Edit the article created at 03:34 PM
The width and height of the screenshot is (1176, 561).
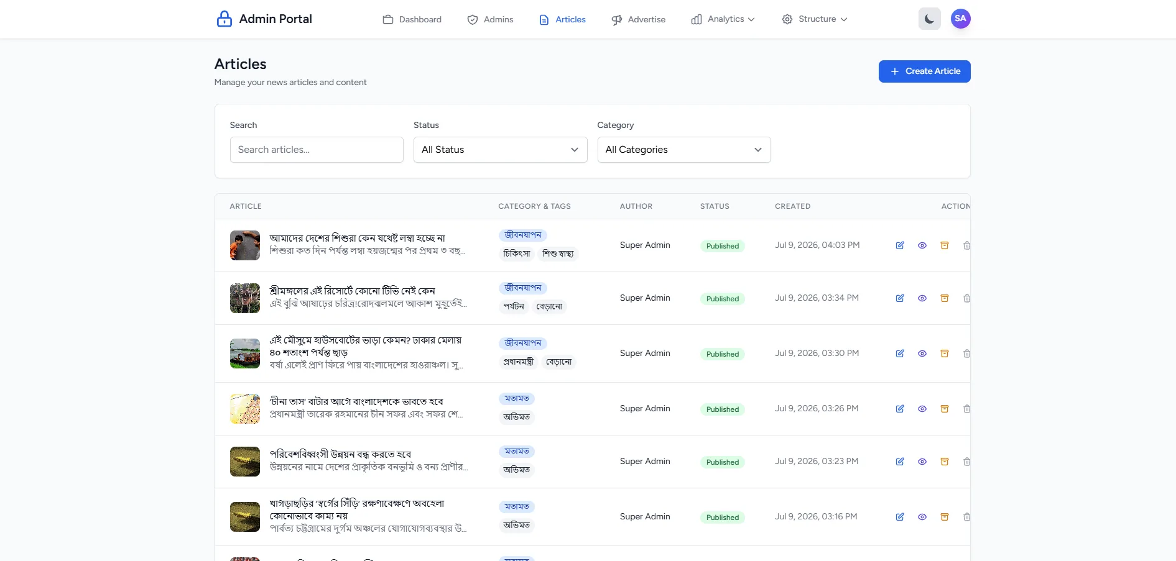coord(900,298)
